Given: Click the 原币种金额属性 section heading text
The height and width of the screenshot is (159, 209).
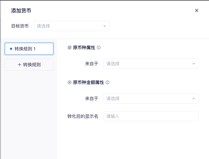Looking at the screenshot, I should point(89,82).
